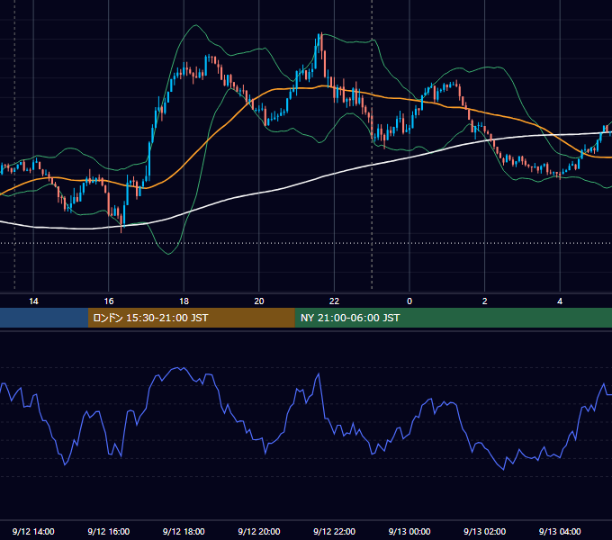Click the ロンドン 15:30-21:00 JST session bar
The width and height of the screenshot is (612, 540).
(x=191, y=318)
